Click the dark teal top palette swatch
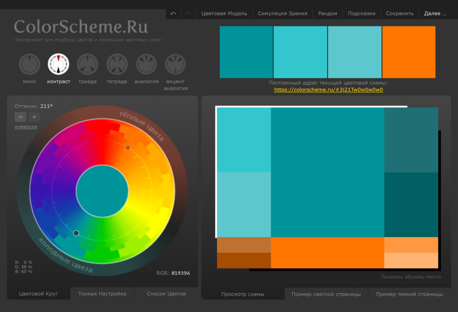This screenshot has width=458, height=312. [246, 52]
